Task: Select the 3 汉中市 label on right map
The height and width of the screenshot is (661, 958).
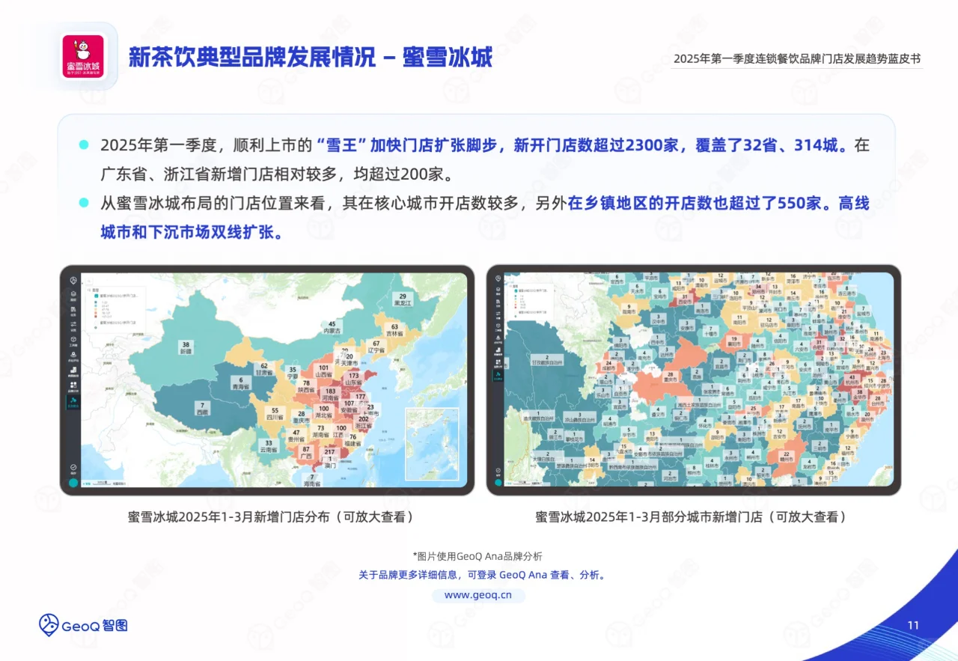Action: tap(658, 318)
